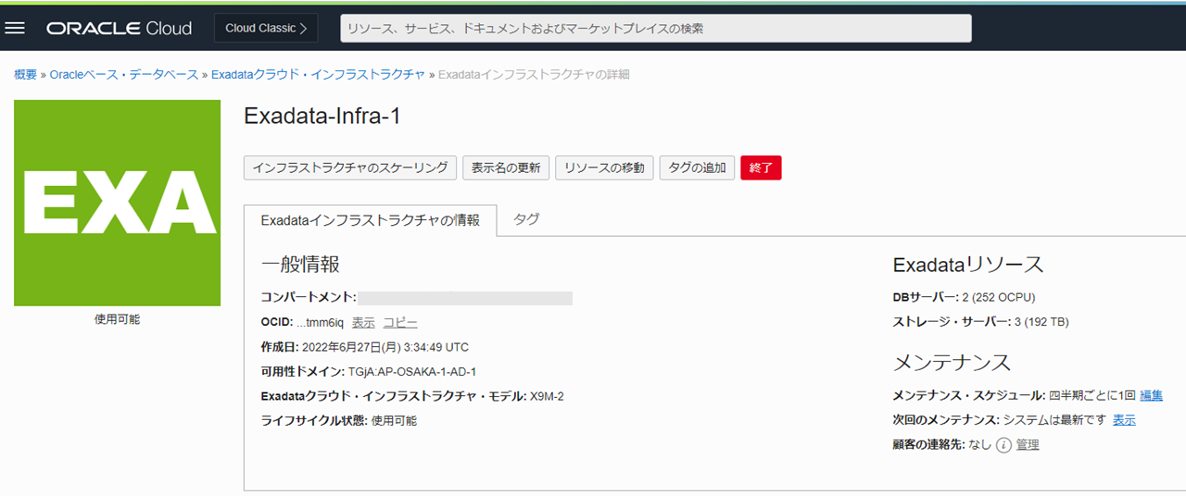Viewport: 1186px width, 496px height.
Task: Show the full OCID via 表示
Action: (x=363, y=323)
